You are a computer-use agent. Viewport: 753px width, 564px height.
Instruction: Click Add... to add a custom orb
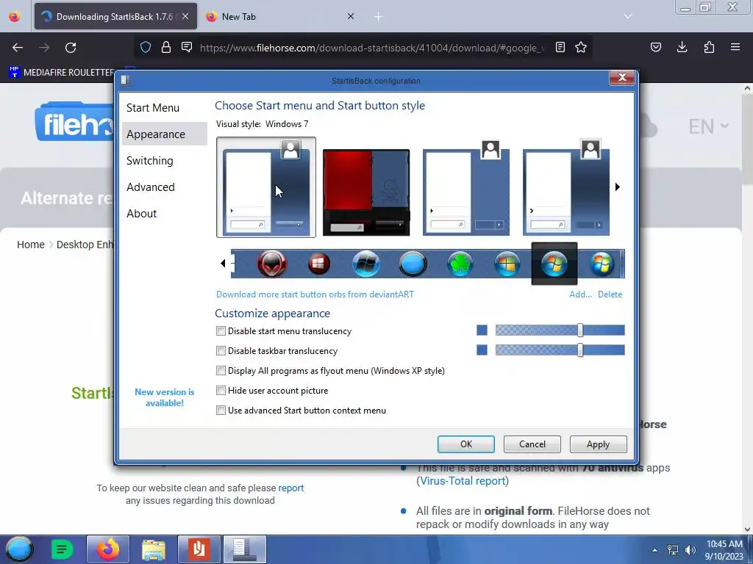tap(580, 294)
